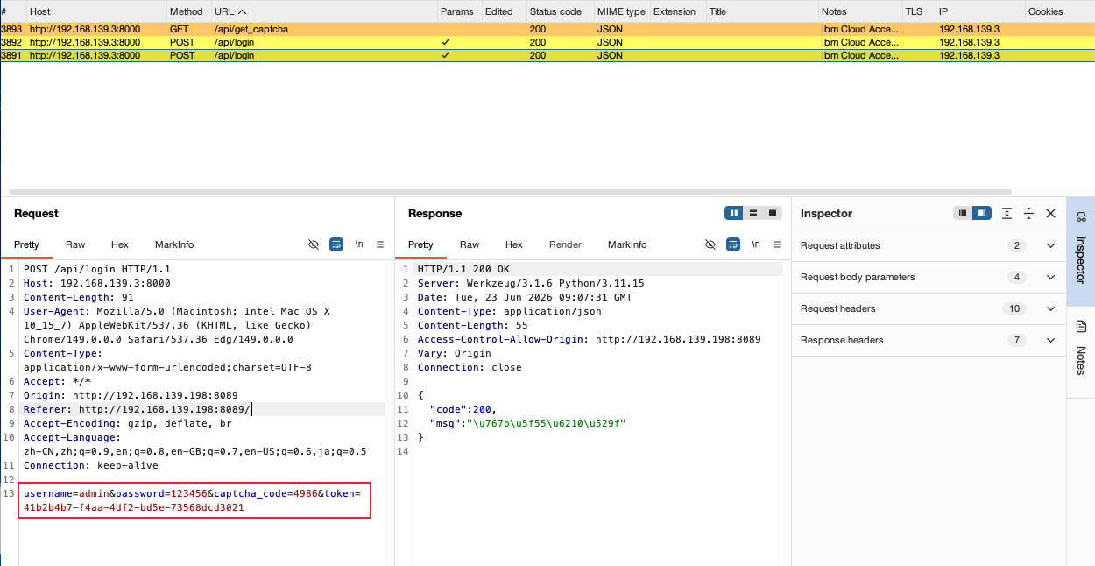
Task: Toggle \n line-break display in Request panel
Action: [359, 244]
